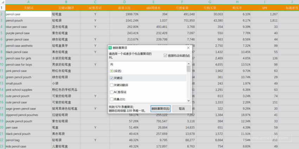
Task: Click cell 'green pencil case'
Action: (x=28, y=39)
